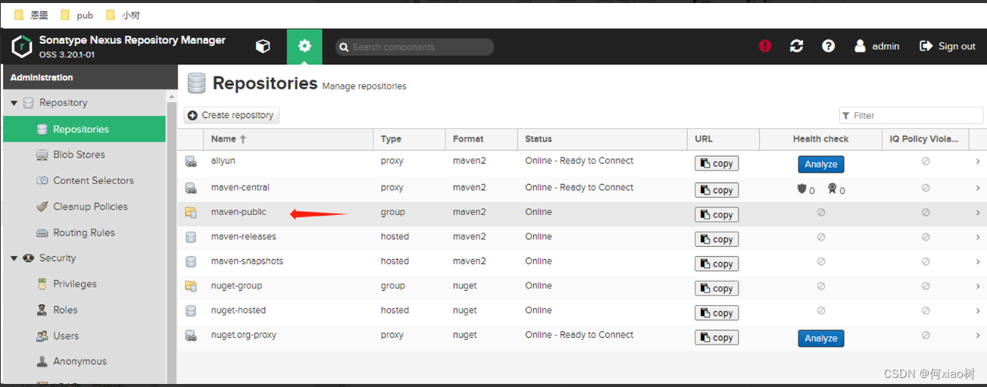Click the Roles icon
Viewport: 987px width, 387px height.
pyautogui.click(x=42, y=310)
